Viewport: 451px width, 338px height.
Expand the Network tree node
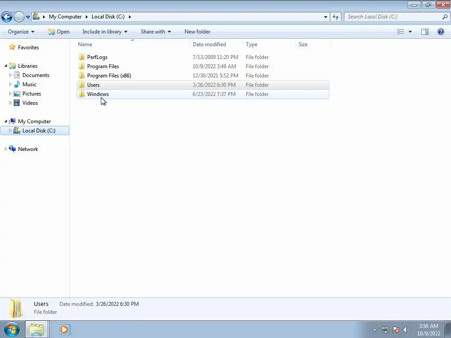pyautogui.click(x=6, y=149)
